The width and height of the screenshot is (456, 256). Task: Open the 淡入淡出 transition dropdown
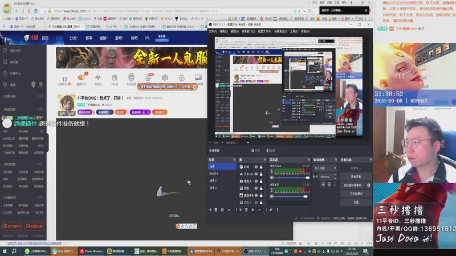(325, 168)
